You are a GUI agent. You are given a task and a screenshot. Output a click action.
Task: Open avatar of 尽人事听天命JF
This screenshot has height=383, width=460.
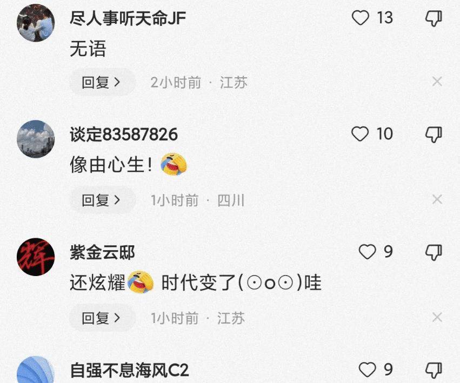tap(36, 23)
